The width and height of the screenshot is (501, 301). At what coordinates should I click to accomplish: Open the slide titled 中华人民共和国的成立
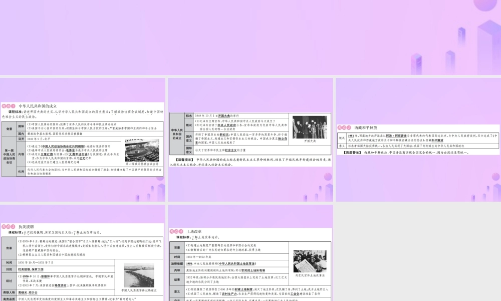[x=83, y=140]
